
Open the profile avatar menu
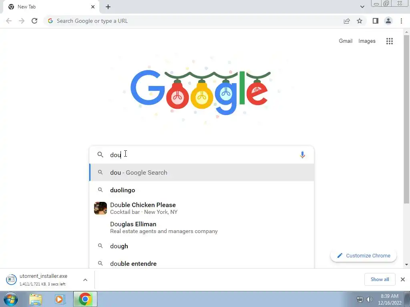[388, 21]
